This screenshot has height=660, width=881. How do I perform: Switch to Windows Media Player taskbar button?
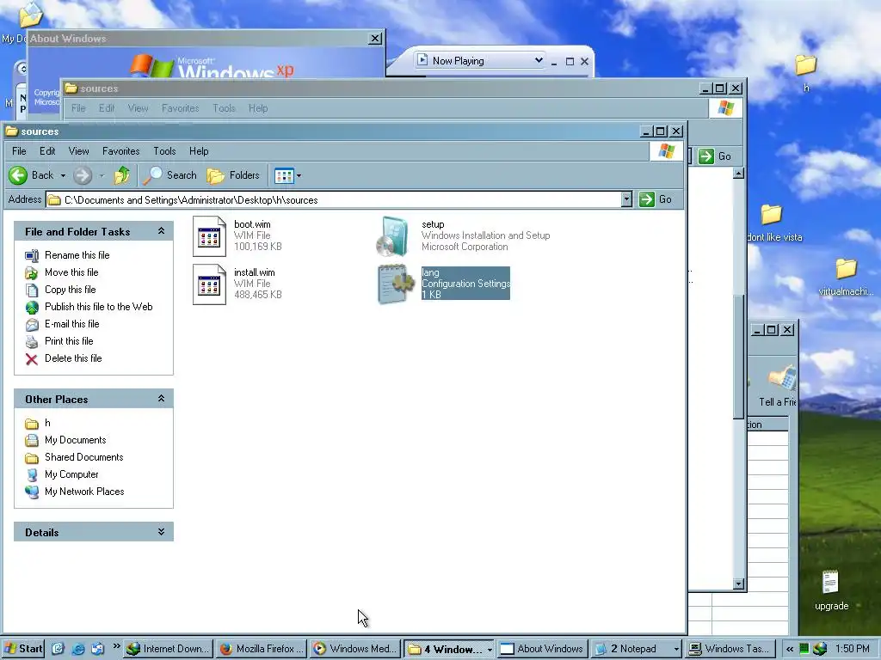pyautogui.click(x=355, y=650)
